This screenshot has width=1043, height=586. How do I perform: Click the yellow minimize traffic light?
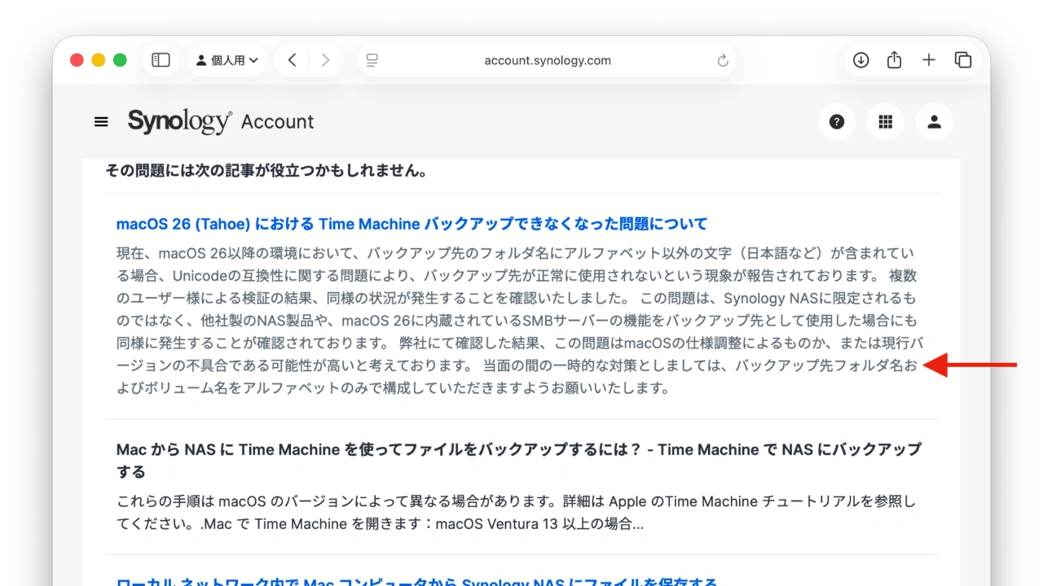pos(98,59)
